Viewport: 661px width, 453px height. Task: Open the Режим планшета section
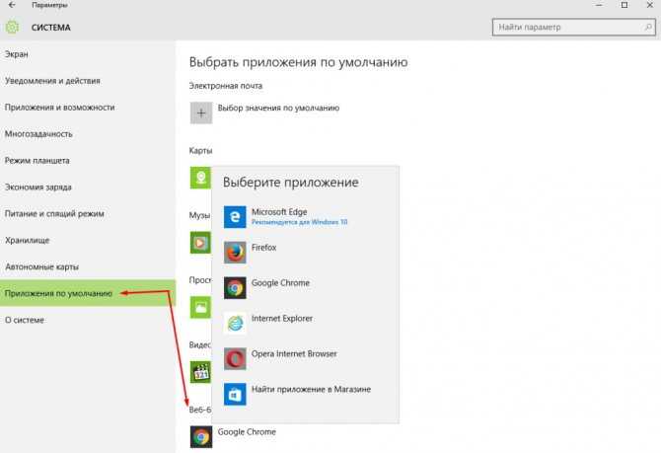(88, 161)
